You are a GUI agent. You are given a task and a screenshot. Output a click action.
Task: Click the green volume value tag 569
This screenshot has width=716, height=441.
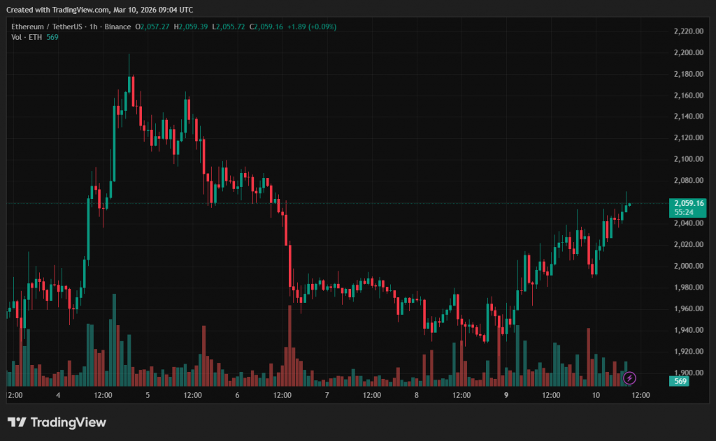click(680, 381)
